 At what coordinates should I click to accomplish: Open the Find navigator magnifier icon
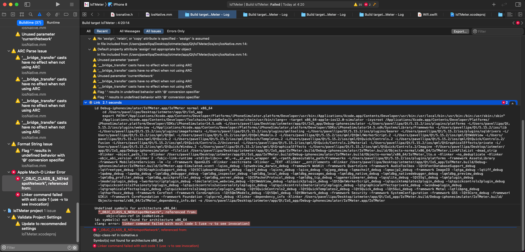tap(31, 15)
